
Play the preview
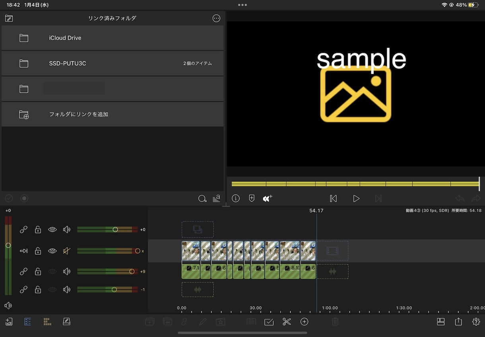pos(356,198)
